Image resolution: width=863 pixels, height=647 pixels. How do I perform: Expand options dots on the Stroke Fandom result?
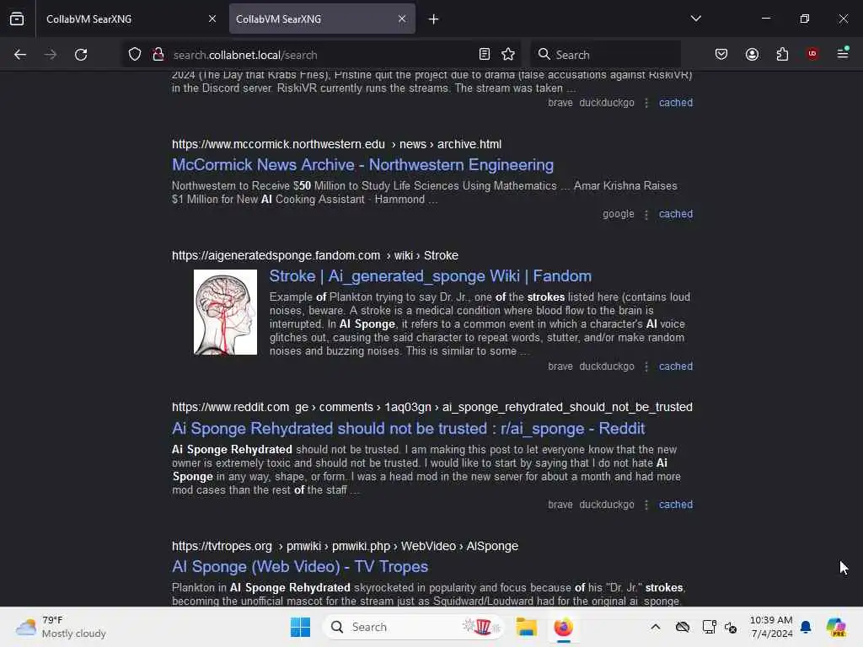pos(646,367)
